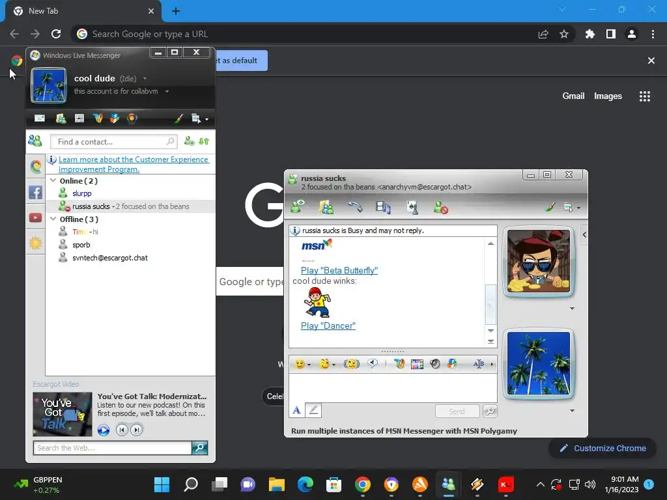Viewport: 667px width, 500px height.
Task: Open the sharing folders icon in Messenger toolbar
Action: (x=61, y=118)
